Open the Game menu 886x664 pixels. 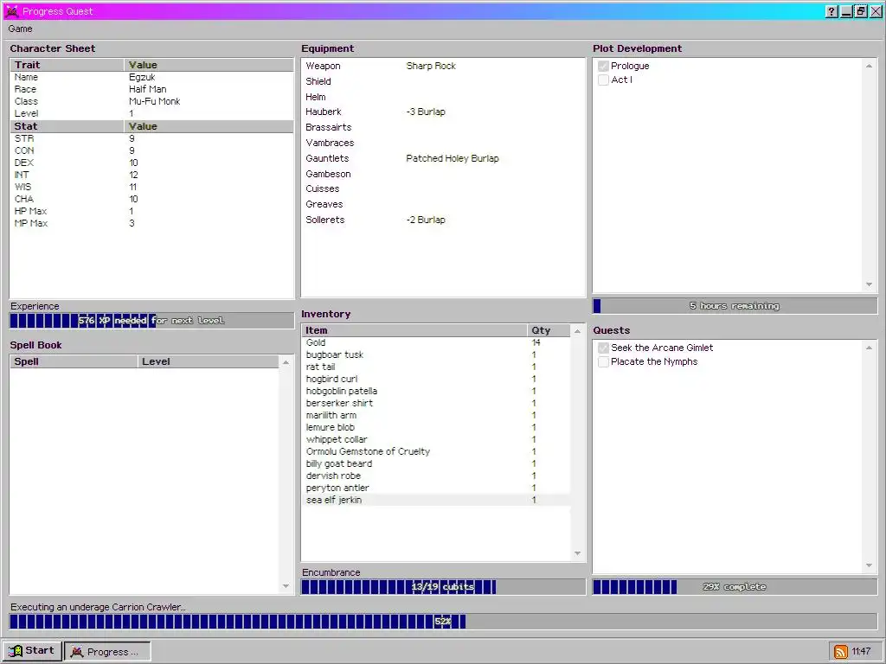21,29
